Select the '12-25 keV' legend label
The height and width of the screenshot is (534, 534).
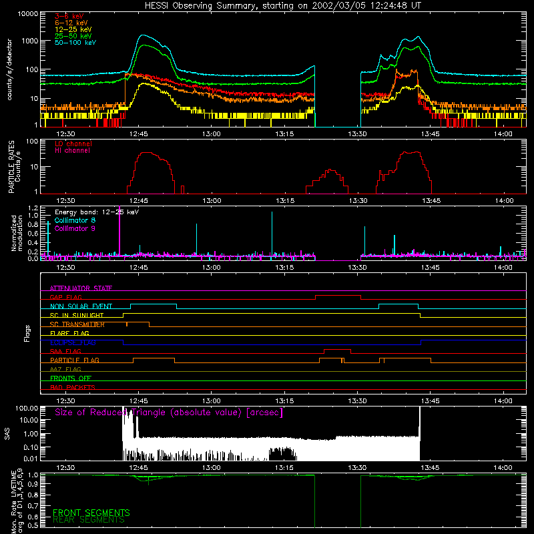coord(73,29)
